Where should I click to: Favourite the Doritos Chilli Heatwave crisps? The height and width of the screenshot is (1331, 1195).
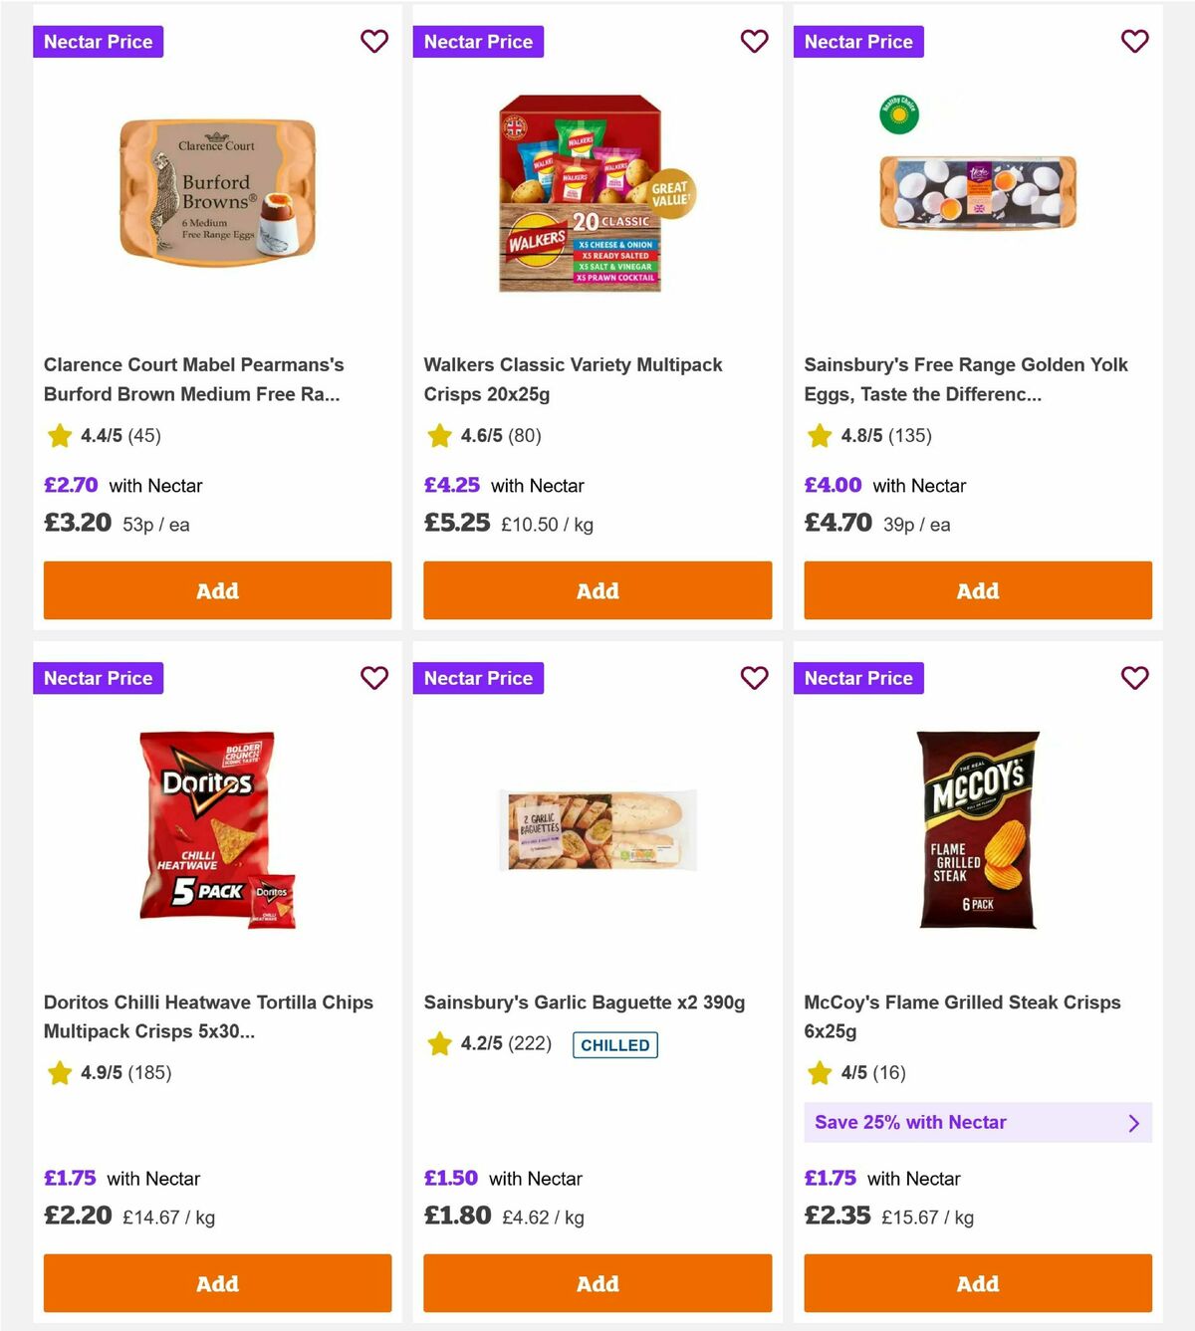pos(374,678)
